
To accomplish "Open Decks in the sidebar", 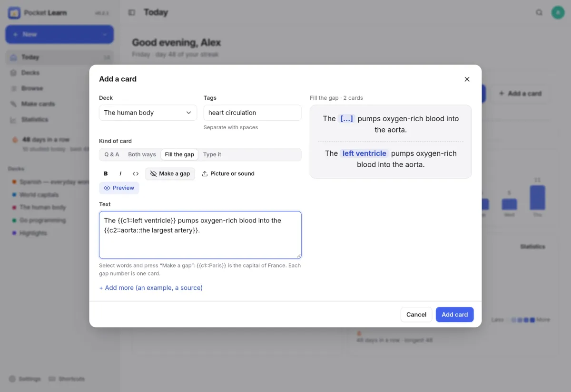I will (59, 73).
